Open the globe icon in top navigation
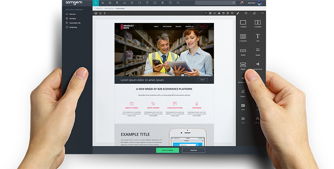The width and height of the screenshot is (334, 169). point(163,3)
